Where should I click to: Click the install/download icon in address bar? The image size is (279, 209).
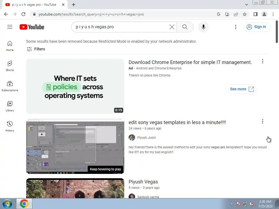pos(227,14)
